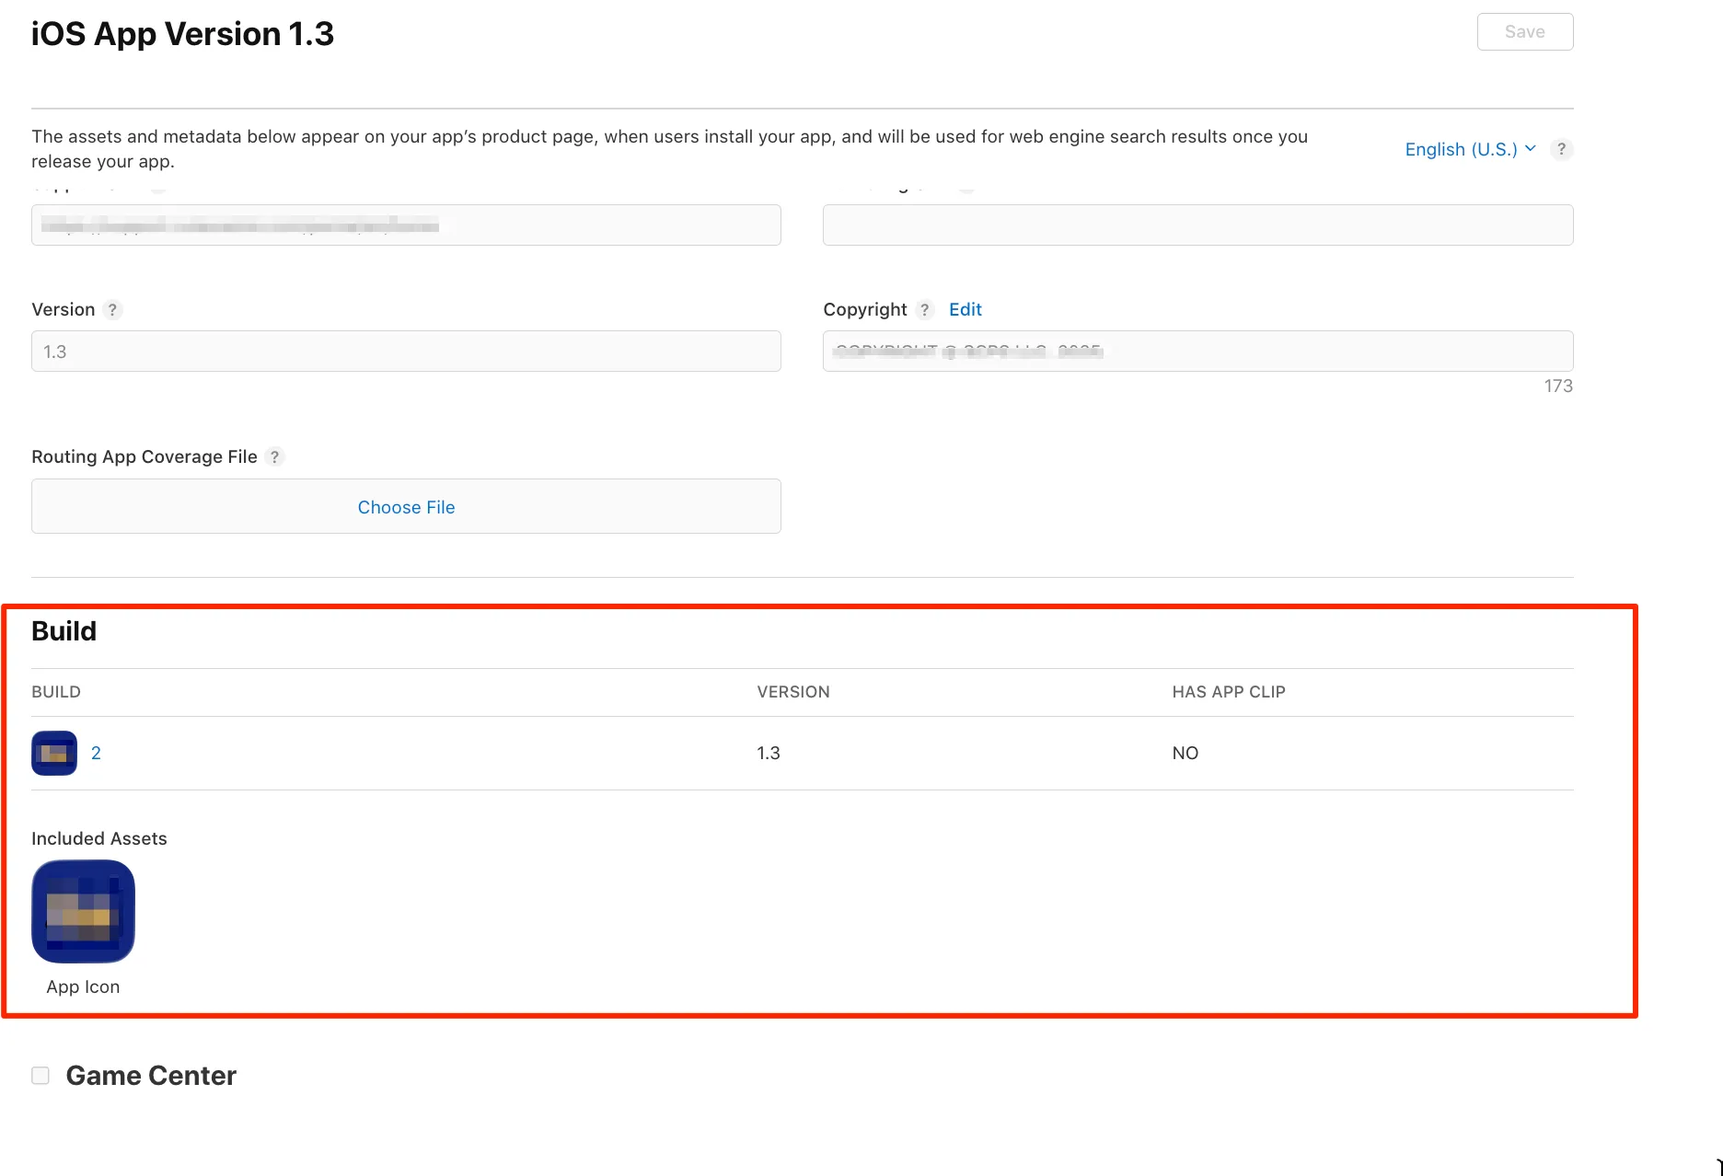Viewport: 1723px width, 1176px height.
Task: Click the Version input field showing 1.3
Action: pyautogui.click(x=406, y=352)
